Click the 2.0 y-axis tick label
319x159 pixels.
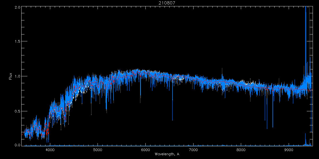(17, 7)
